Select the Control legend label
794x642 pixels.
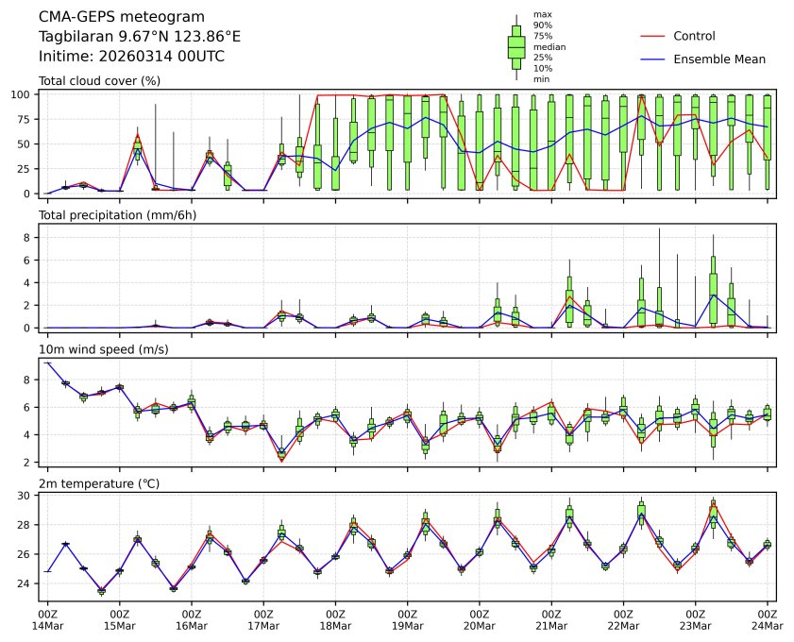(694, 36)
